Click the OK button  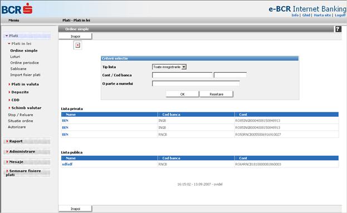point(182,94)
